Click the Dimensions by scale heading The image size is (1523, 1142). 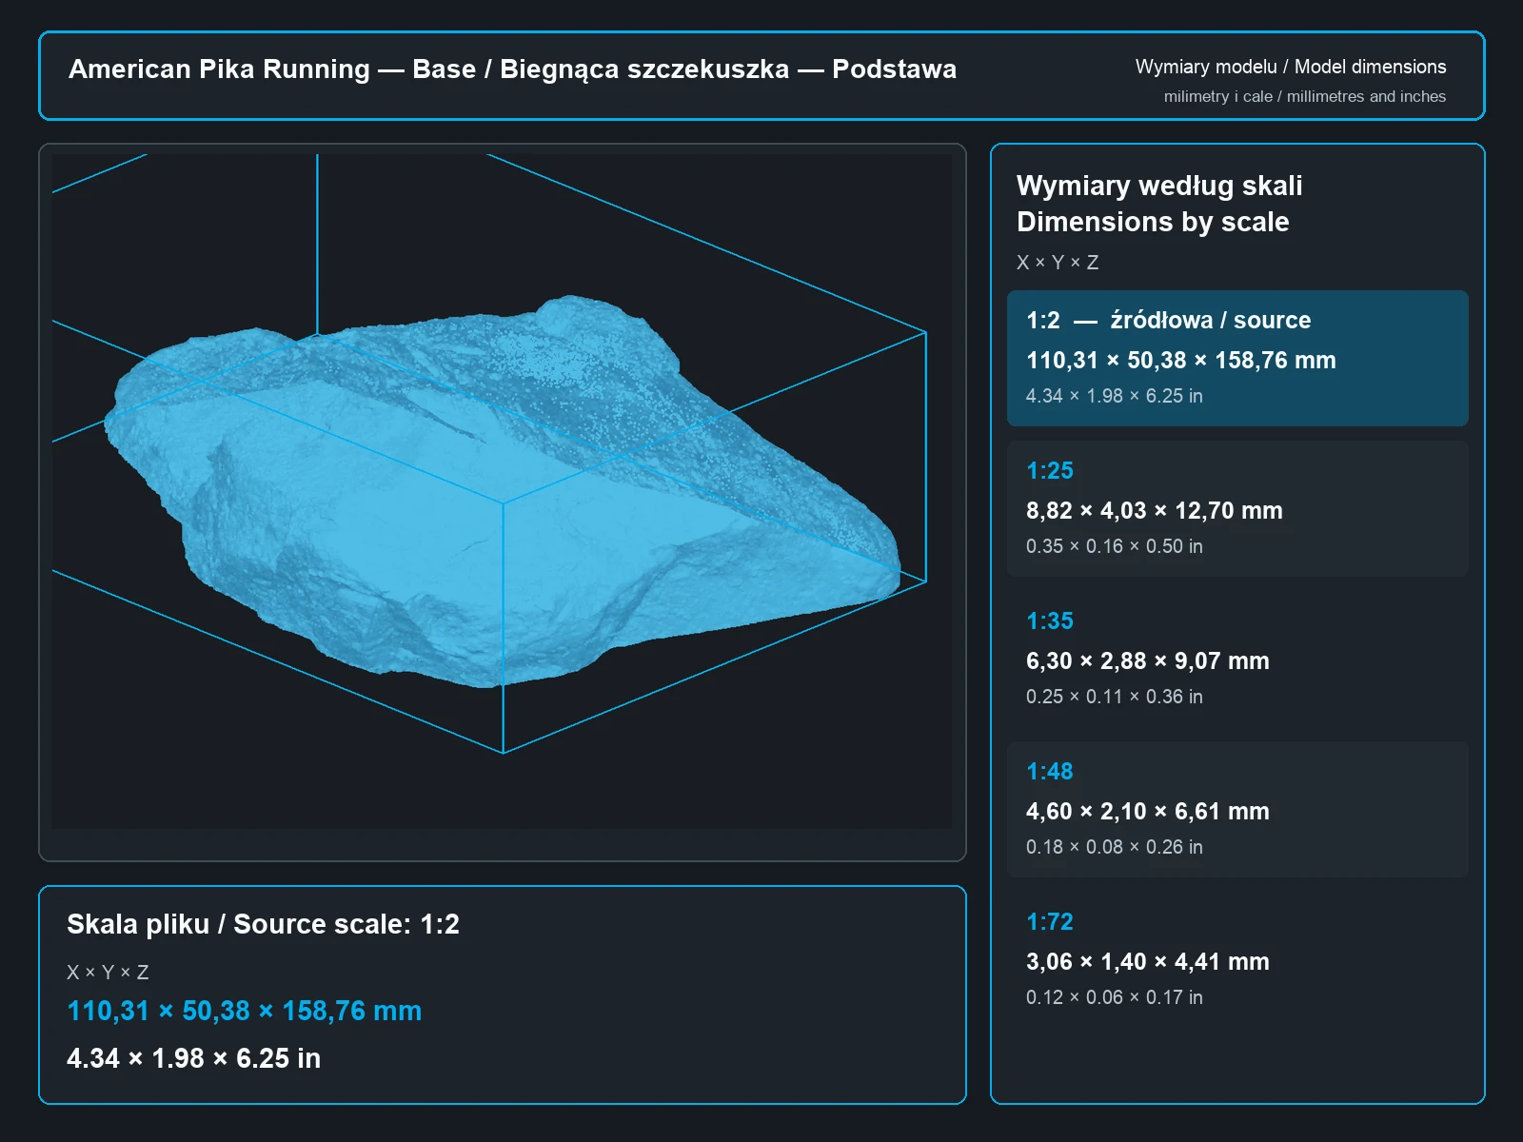[x=1153, y=222]
